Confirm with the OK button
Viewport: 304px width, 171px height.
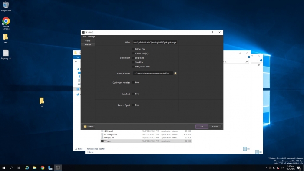202,127
